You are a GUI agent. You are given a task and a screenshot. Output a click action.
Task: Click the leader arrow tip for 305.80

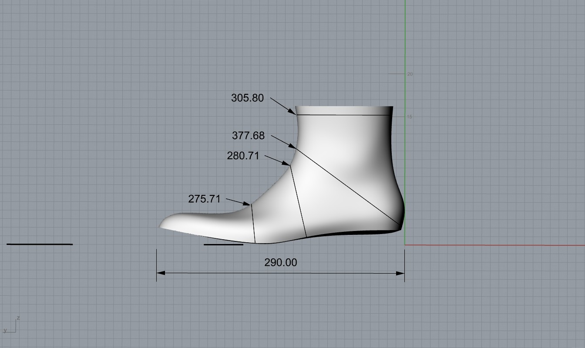pyautogui.click(x=296, y=114)
